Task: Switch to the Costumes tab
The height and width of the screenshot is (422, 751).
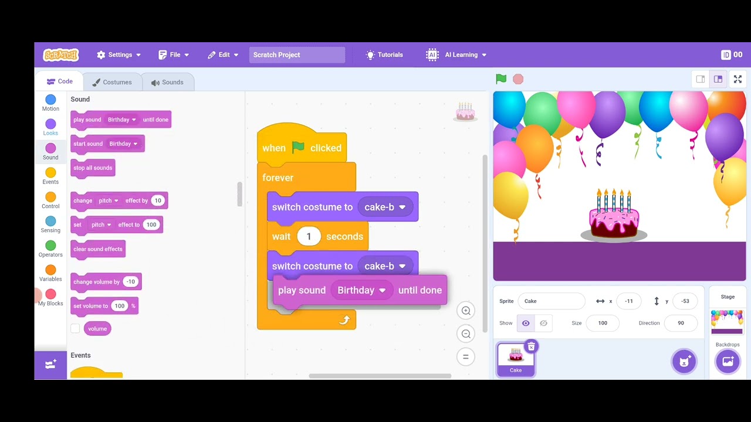Action: [x=111, y=82]
